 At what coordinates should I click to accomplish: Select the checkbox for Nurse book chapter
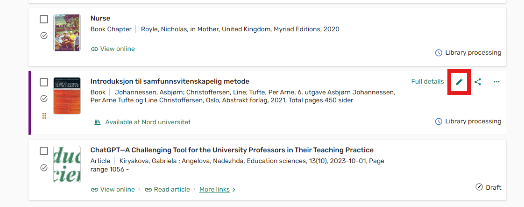(44, 20)
